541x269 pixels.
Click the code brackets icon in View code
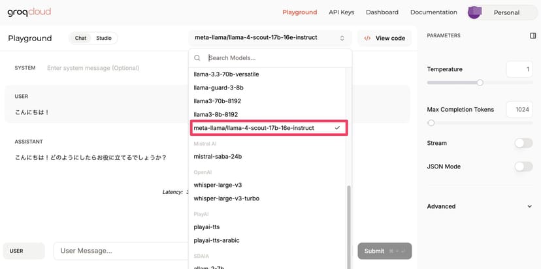tap(368, 39)
